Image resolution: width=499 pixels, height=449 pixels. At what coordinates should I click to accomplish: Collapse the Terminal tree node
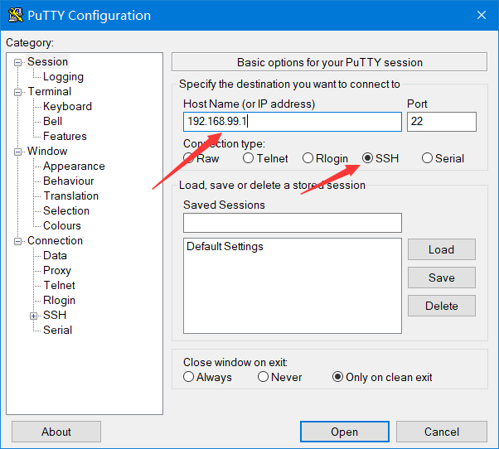tap(18, 92)
